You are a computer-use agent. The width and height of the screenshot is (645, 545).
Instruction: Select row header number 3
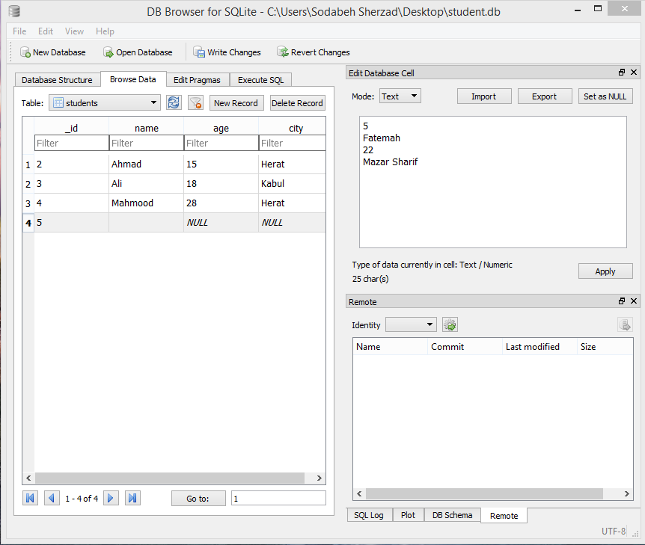pyautogui.click(x=28, y=203)
